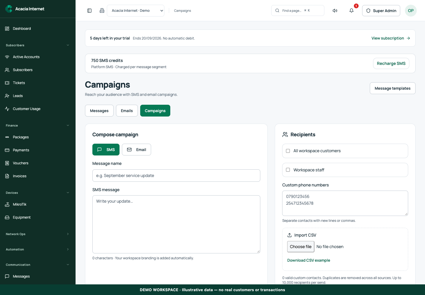425x295 pixels.
Task: Select the Email campaign type
Action: point(136,150)
